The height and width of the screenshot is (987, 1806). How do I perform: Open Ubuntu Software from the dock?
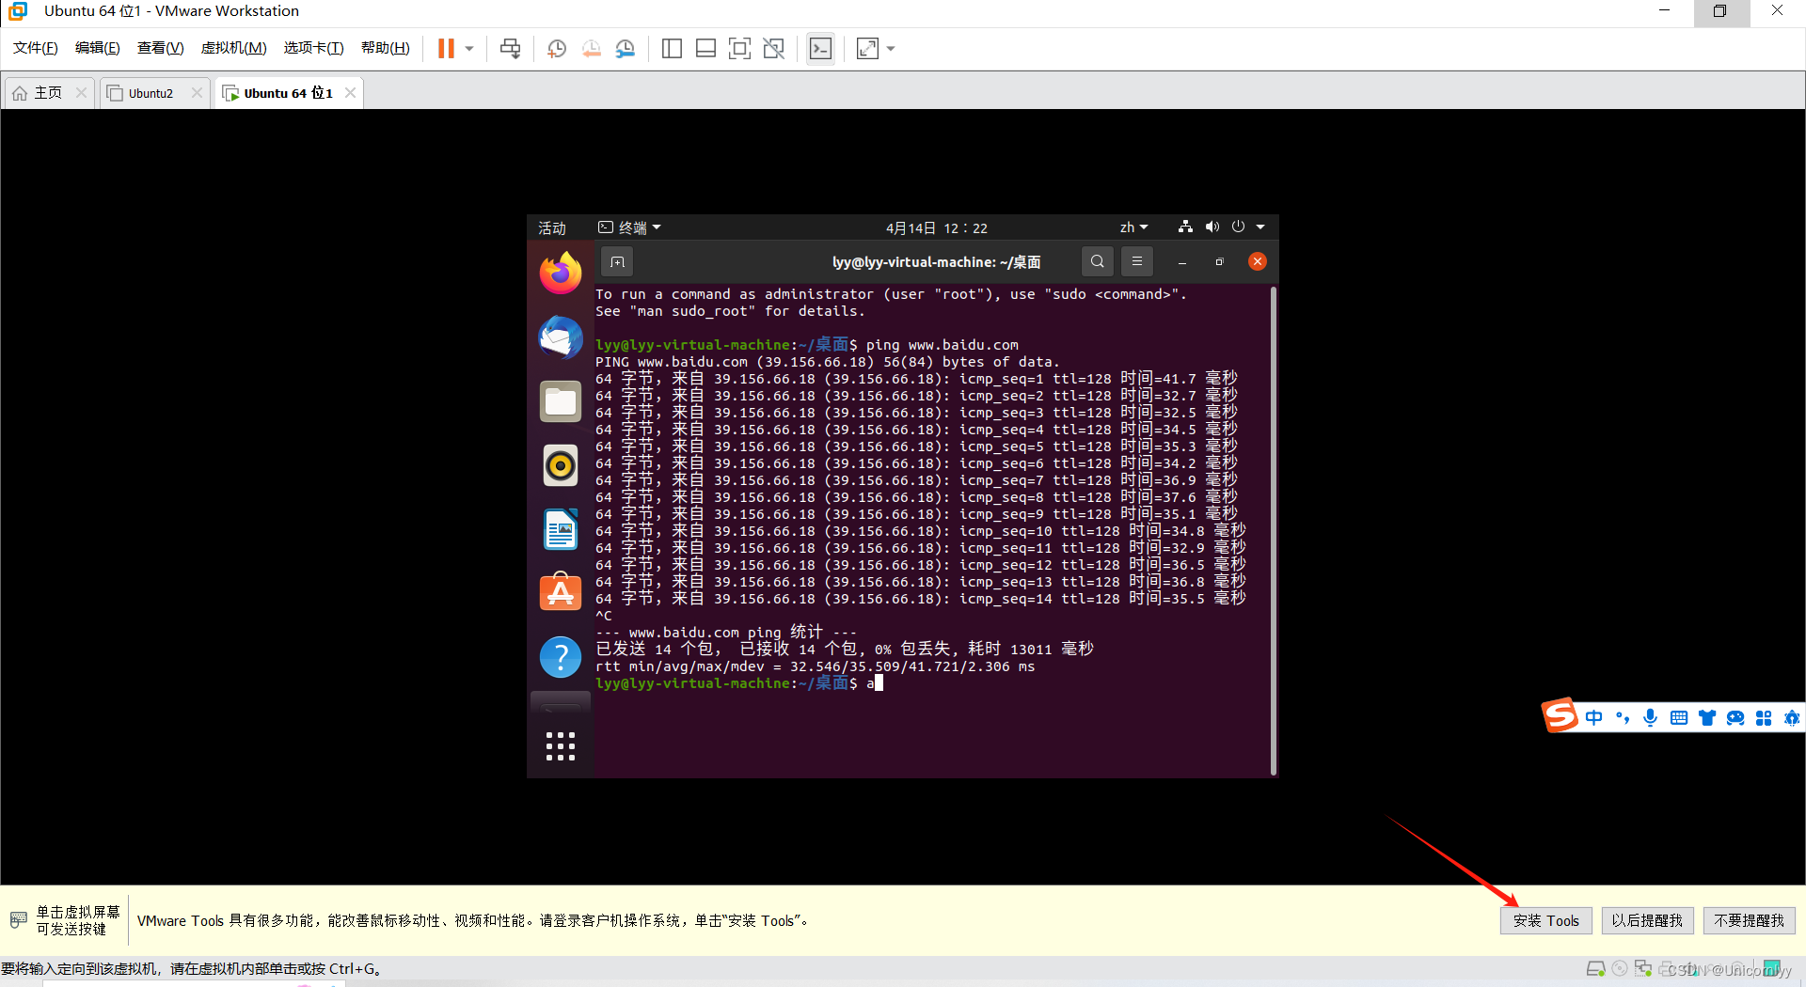(561, 593)
